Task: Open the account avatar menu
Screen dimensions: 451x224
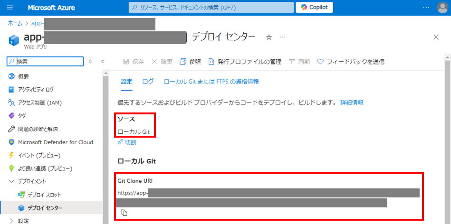Action: tap(442, 8)
